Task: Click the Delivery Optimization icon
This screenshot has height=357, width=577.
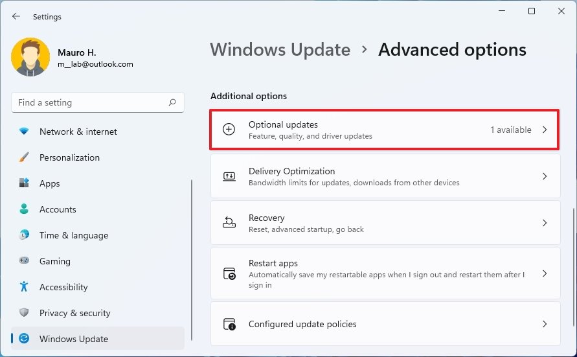Action: 229,176
